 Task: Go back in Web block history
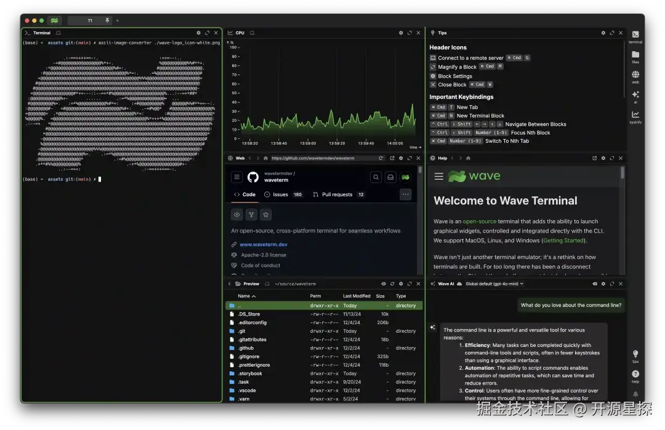tap(250, 158)
